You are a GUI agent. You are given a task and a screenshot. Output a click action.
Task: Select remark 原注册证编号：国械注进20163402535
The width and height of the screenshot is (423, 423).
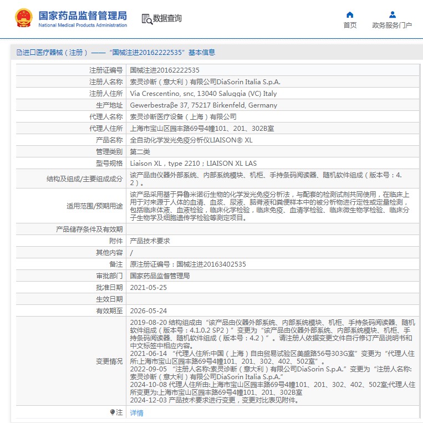click(x=188, y=264)
